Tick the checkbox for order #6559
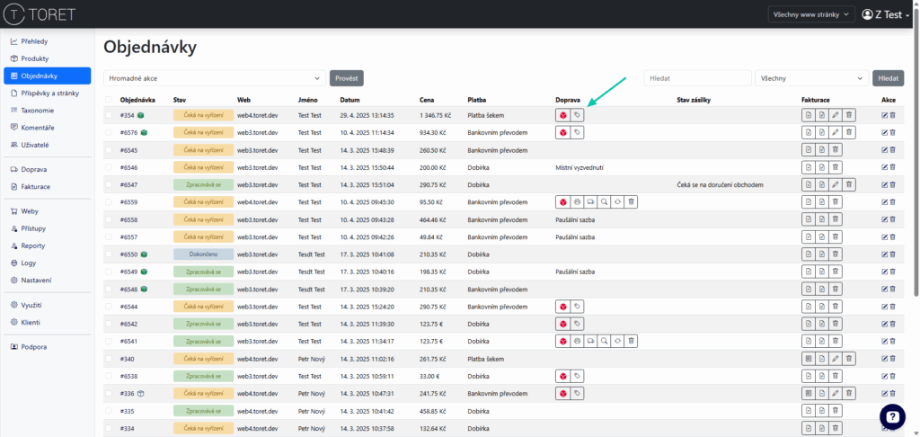Screen dimensions: 920x437 pyautogui.click(x=108, y=202)
